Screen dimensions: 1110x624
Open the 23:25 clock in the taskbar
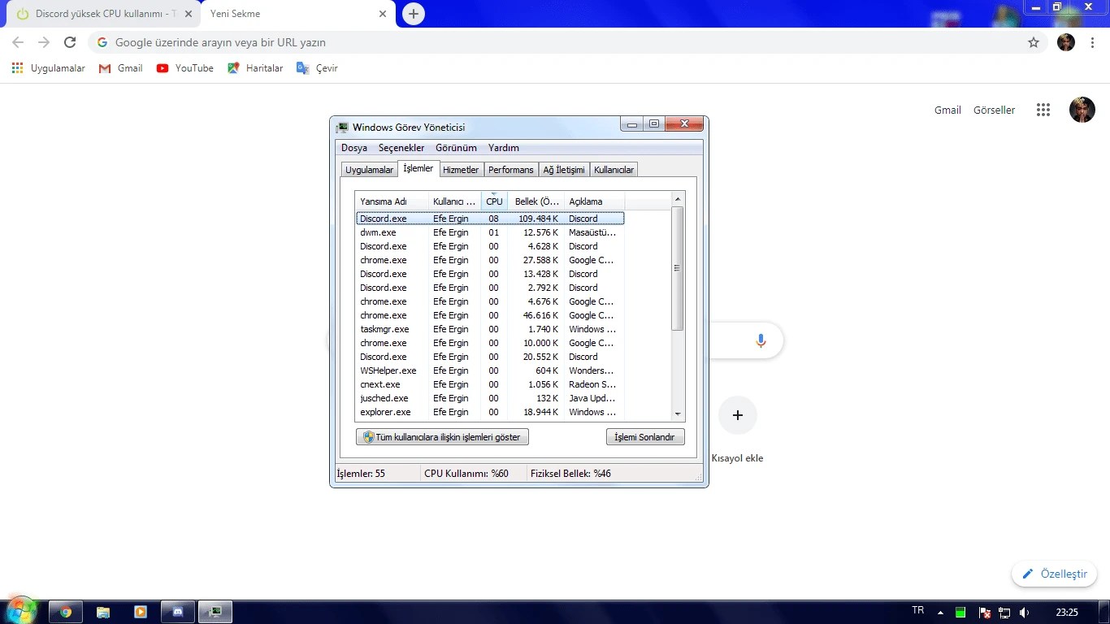(x=1067, y=612)
